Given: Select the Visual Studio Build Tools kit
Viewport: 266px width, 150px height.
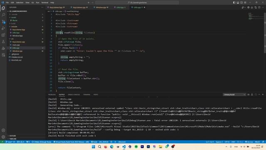Looking at the screenshot, I should 71,142.
